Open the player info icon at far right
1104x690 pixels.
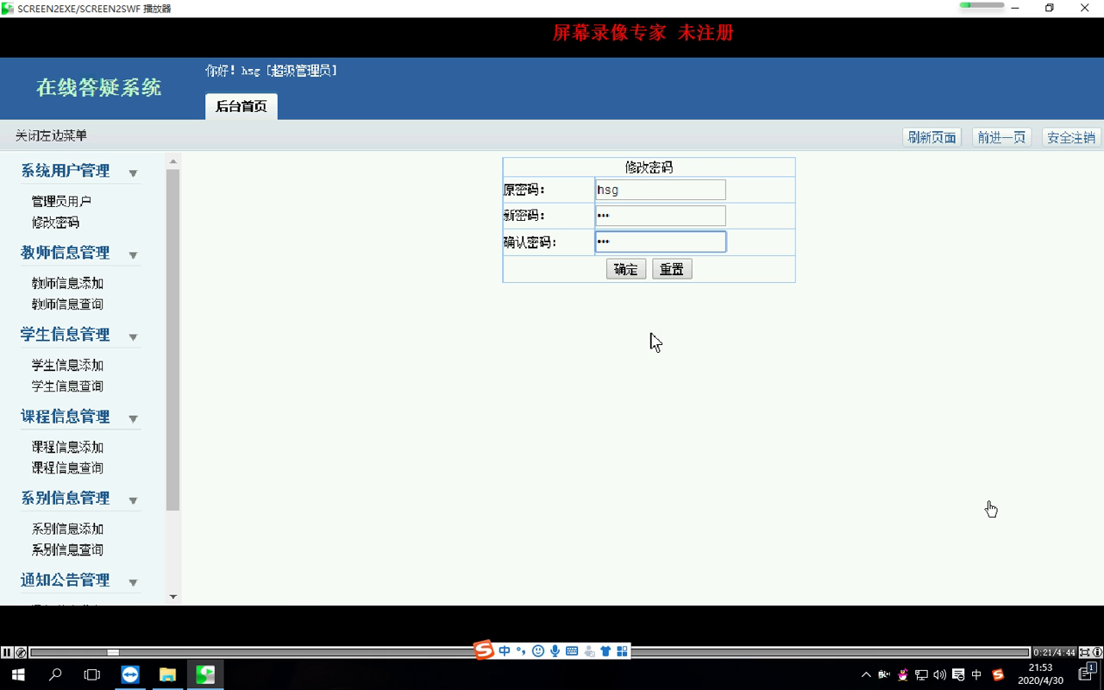[x=1097, y=653]
